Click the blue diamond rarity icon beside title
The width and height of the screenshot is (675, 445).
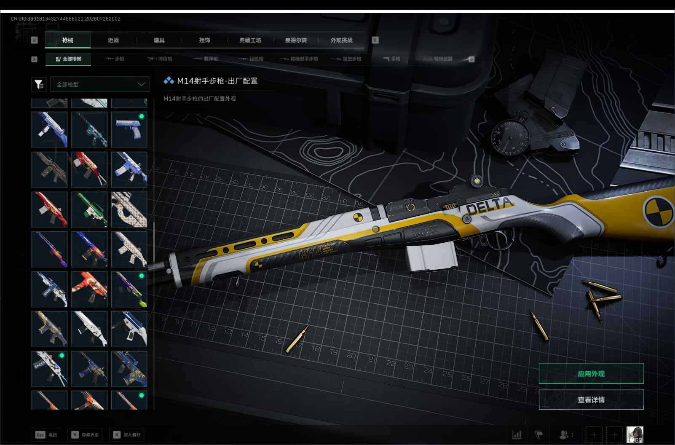point(169,80)
